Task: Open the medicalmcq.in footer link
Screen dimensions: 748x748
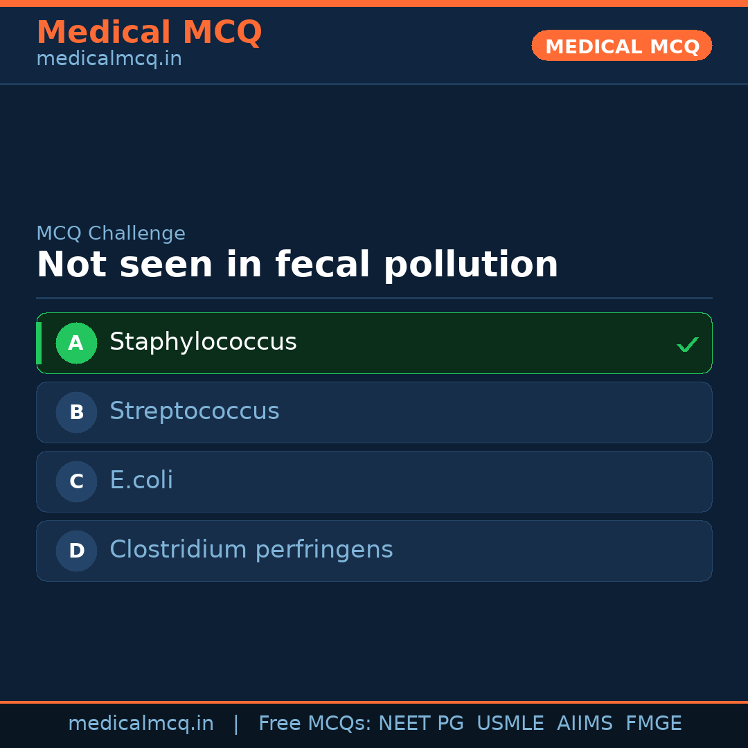Action: click(141, 723)
